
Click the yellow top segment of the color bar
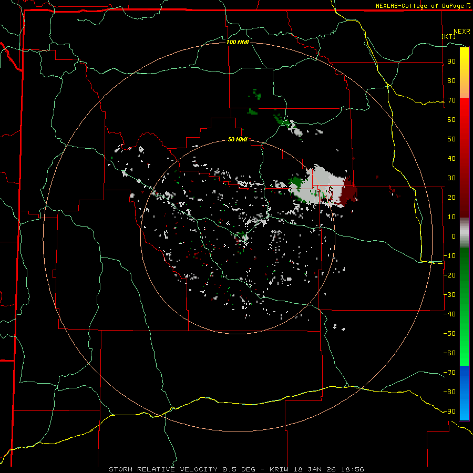click(x=464, y=73)
